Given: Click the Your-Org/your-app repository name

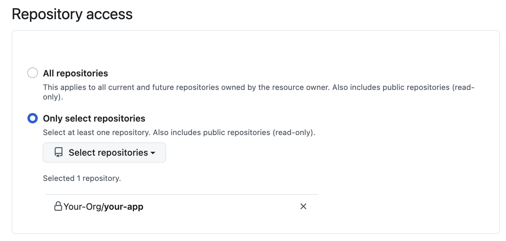Looking at the screenshot, I should pos(103,206).
